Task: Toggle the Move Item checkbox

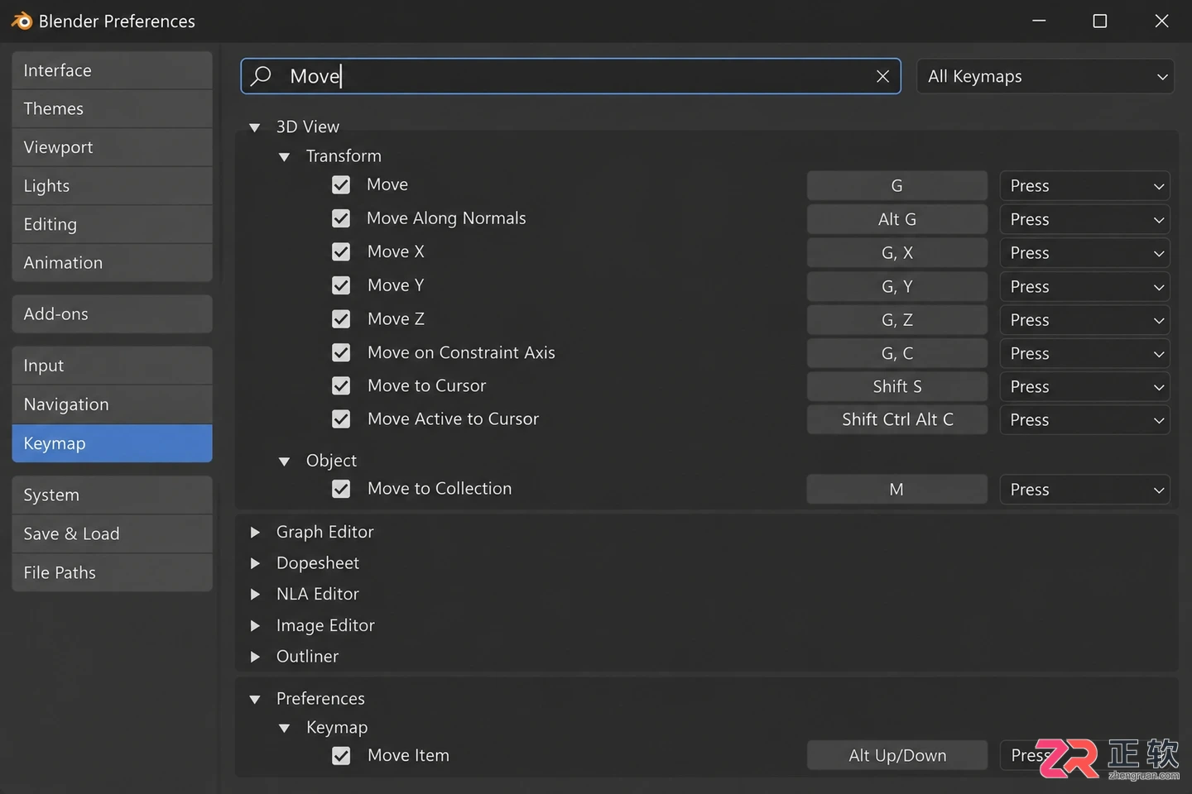Action: coord(341,756)
